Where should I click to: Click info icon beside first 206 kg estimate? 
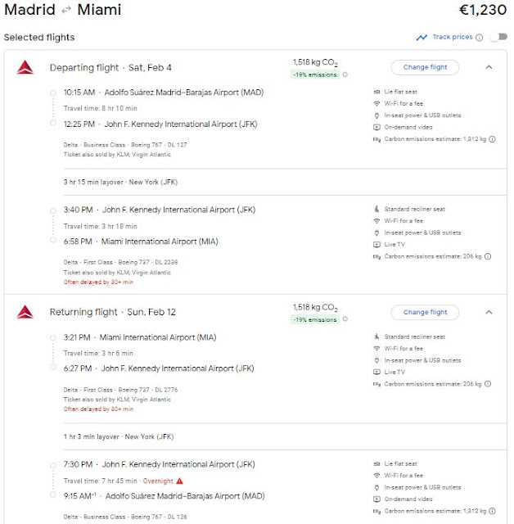click(x=489, y=256)
